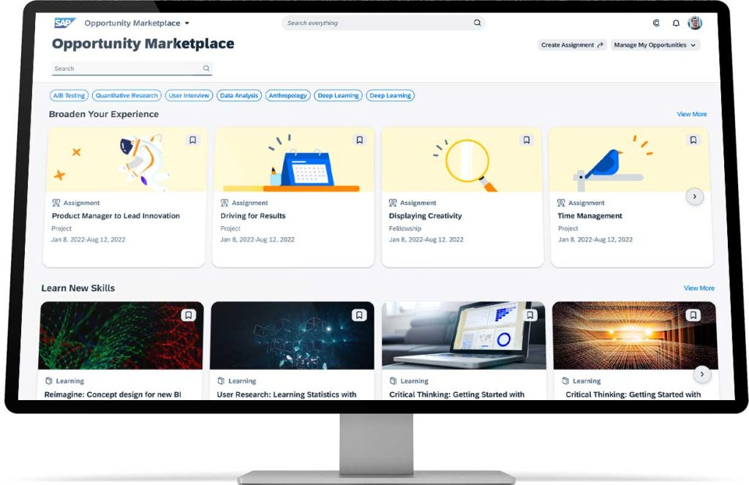Expand the Opportunity Marketplace header dropdown
749x485 pixels.
[x=187, y=23]
